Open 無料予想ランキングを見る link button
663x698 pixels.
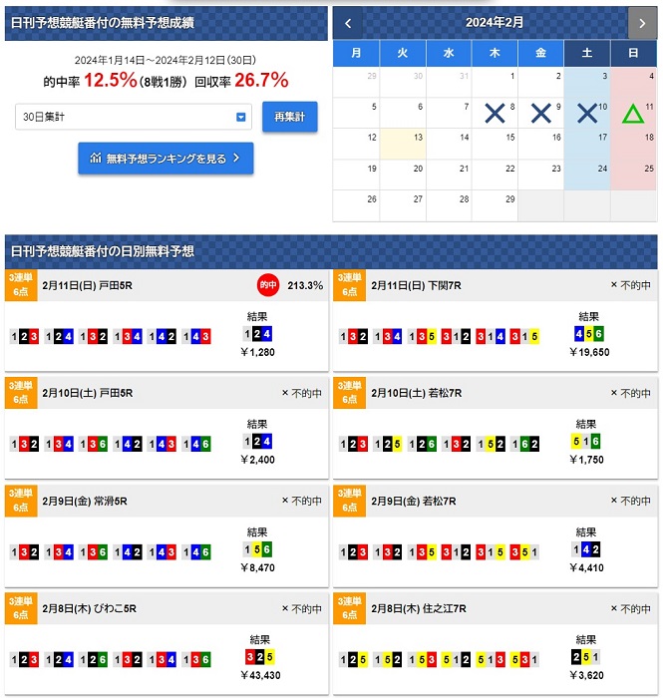click(166, 159)
